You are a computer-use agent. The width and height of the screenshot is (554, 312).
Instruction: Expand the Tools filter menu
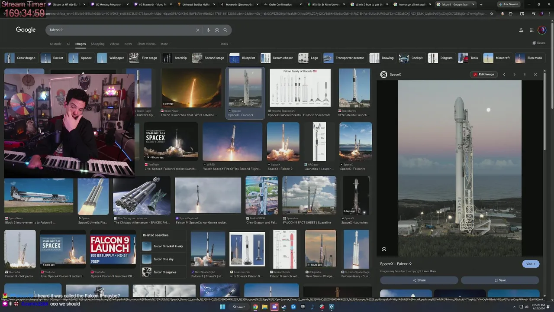(x=225, y=44)
